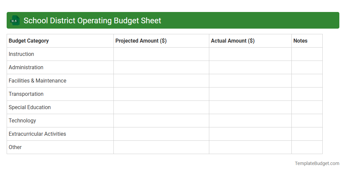The width and height of the screenshot is (346, 173).
Task: Click Actual Amount cell for Extracurricular Activities
Action: [x=250, y=134]
